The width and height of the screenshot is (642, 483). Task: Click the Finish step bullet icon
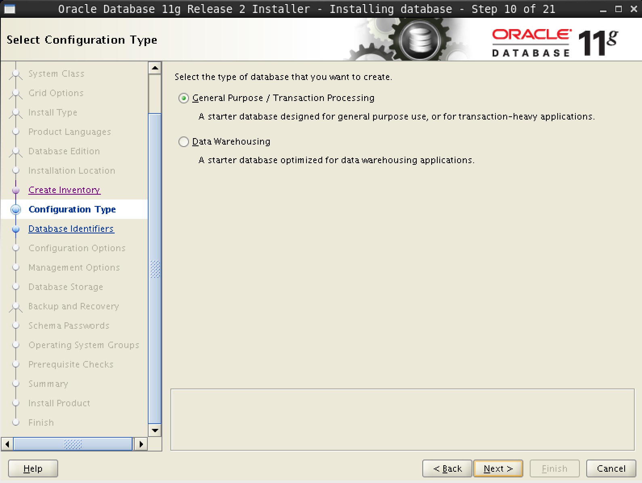click(x=16, y=422)
